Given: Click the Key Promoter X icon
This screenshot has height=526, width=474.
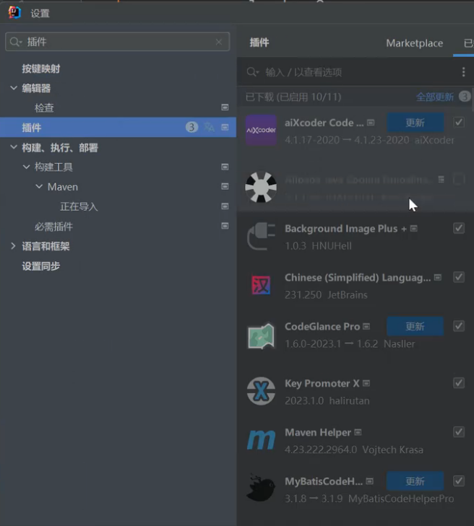Looking at the screenshot, I should (x=261, y=391).
